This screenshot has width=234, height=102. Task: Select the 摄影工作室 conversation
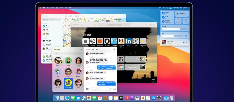coord(68,83)
